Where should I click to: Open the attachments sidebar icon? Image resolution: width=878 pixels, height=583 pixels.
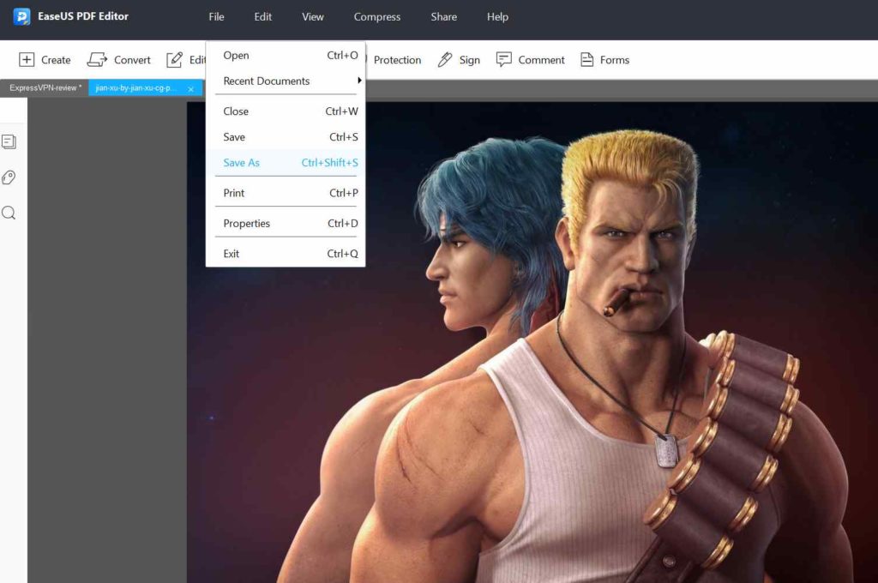[9, 177]
